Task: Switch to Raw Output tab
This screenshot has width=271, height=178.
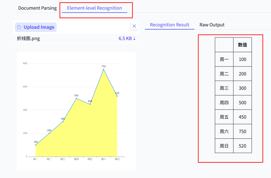Action: point(212,25)
